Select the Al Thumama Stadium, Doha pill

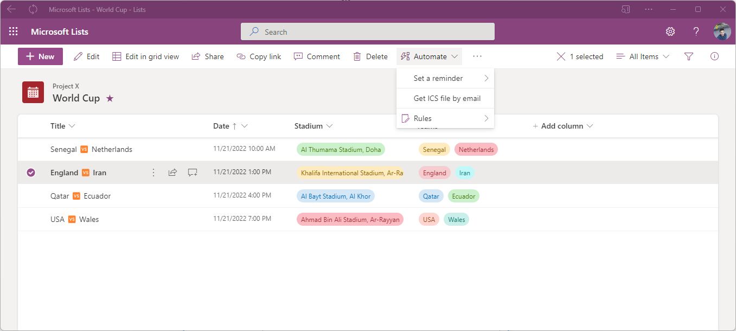[x=341, y=149]
